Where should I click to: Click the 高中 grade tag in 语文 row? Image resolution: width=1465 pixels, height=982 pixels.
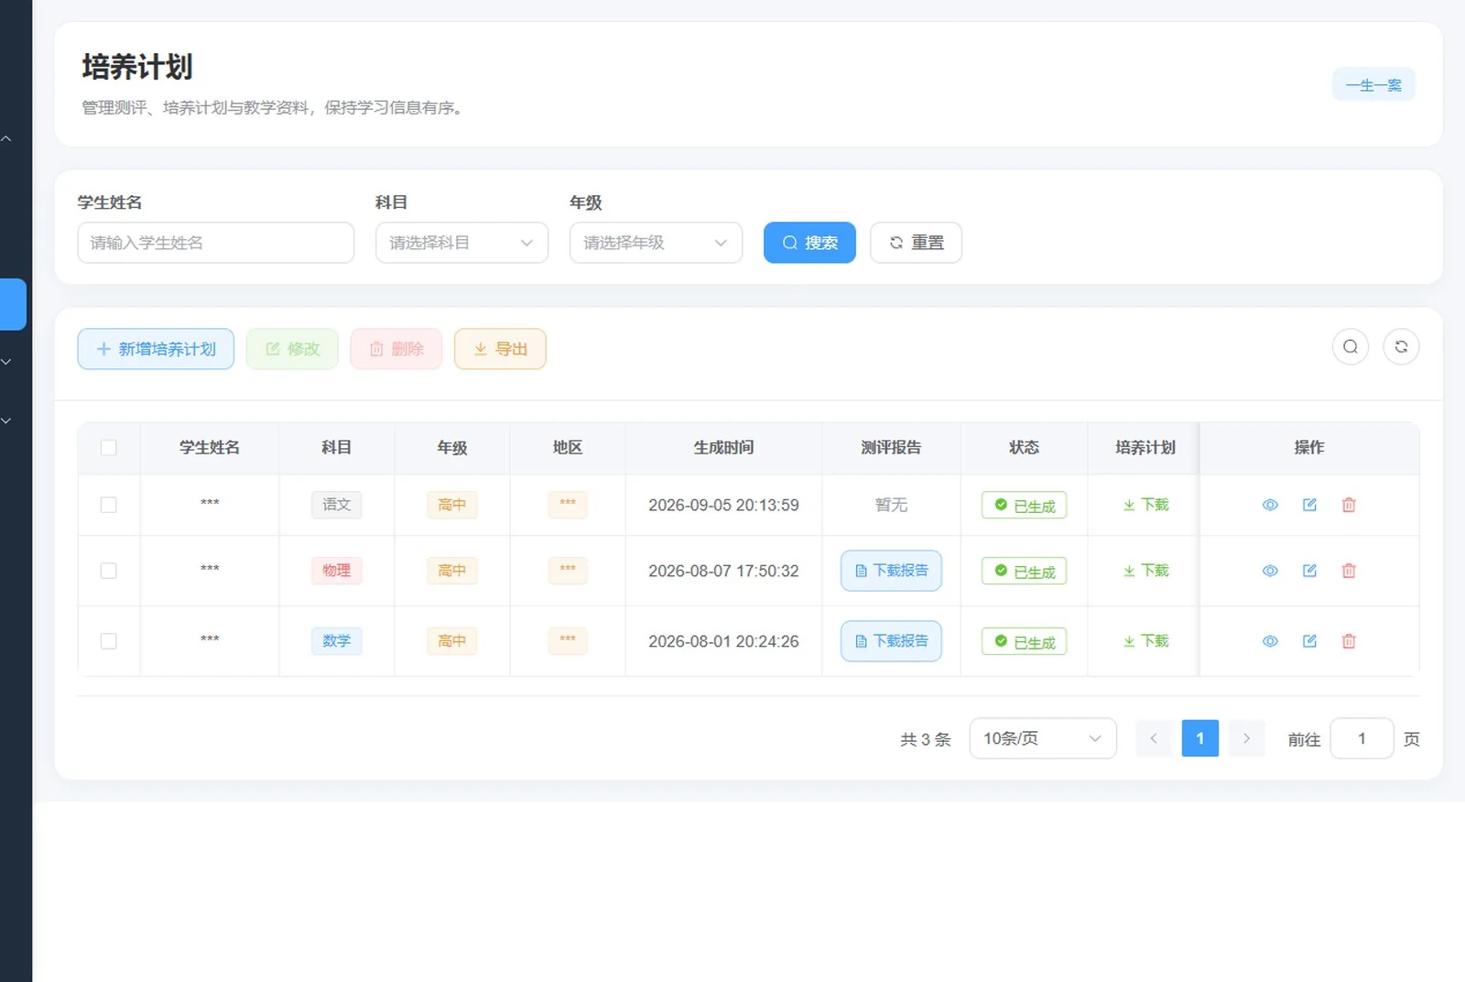[x=452, y=505]
